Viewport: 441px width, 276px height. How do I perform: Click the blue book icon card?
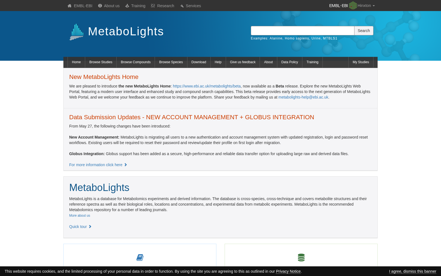[x=140, y=258]
